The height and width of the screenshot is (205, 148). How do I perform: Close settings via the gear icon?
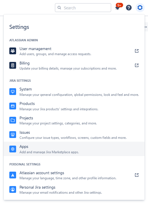click(140, 8)
